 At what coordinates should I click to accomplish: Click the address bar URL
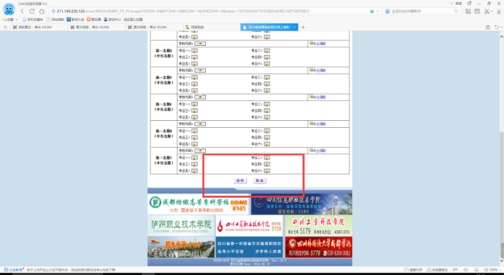click(182, 11)
